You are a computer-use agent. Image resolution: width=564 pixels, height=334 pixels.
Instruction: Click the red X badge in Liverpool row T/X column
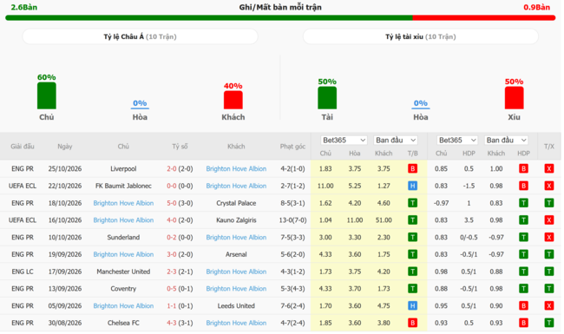point(549,168)
